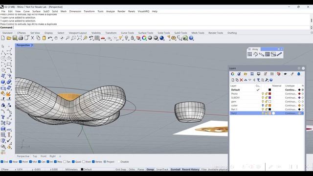
Task: Click the Cut scissors icon
Action: tap(32, 38)
